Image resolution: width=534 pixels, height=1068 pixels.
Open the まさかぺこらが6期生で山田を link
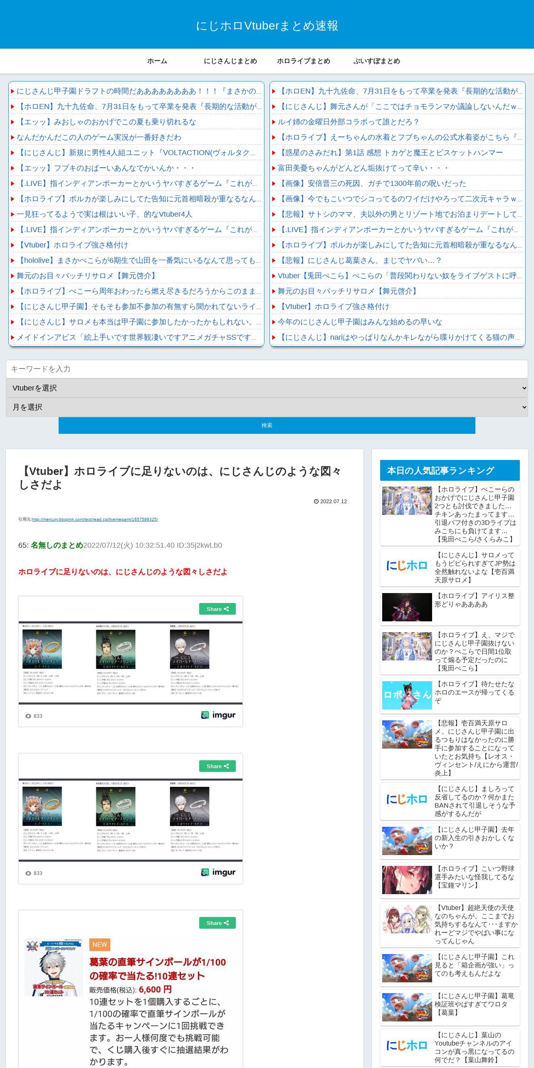pyautogui.click(x=139, y=260)
